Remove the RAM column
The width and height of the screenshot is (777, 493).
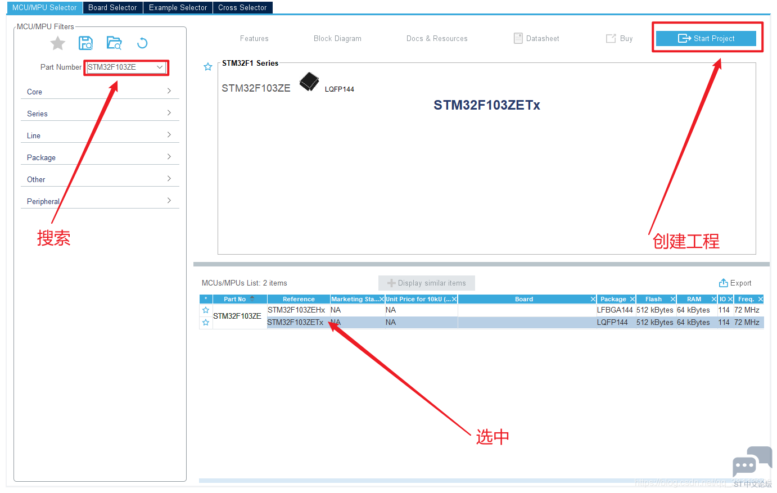(714, 299)
